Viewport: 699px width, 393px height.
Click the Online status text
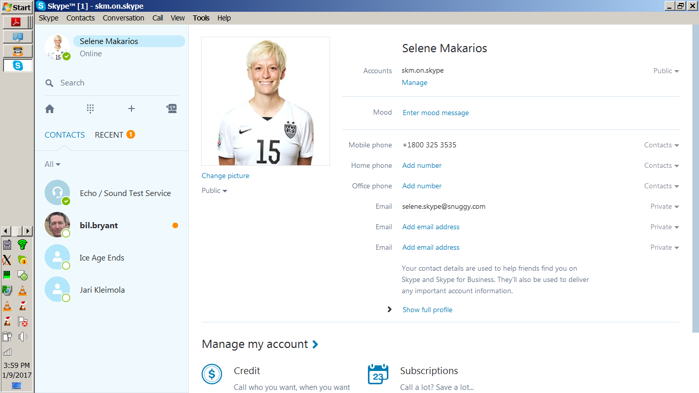(91, 54)
